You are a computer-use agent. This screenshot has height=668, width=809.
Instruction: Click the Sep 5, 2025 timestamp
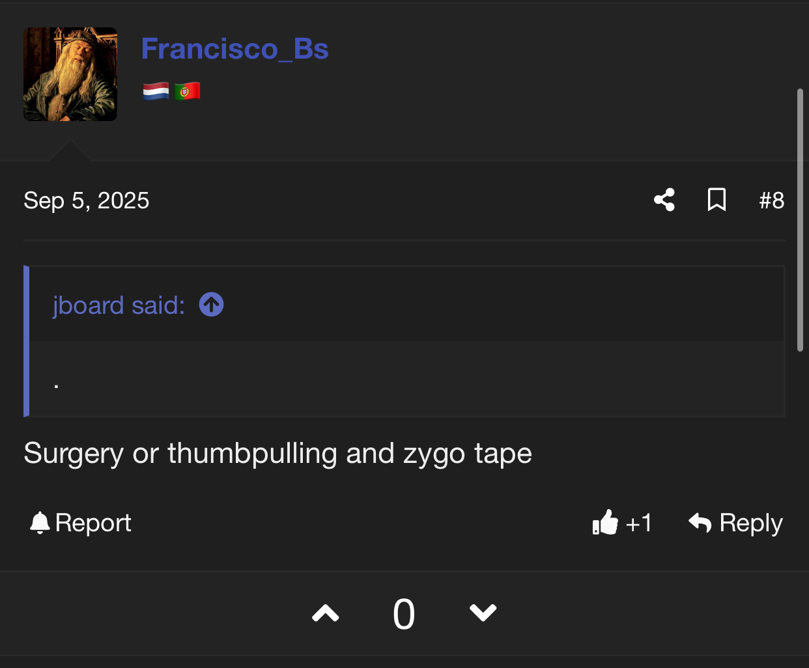point(87,201)
